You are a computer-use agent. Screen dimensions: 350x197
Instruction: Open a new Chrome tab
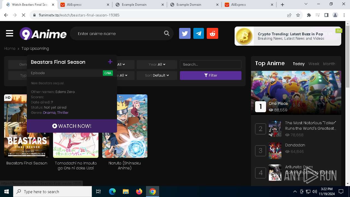(282, 5)
